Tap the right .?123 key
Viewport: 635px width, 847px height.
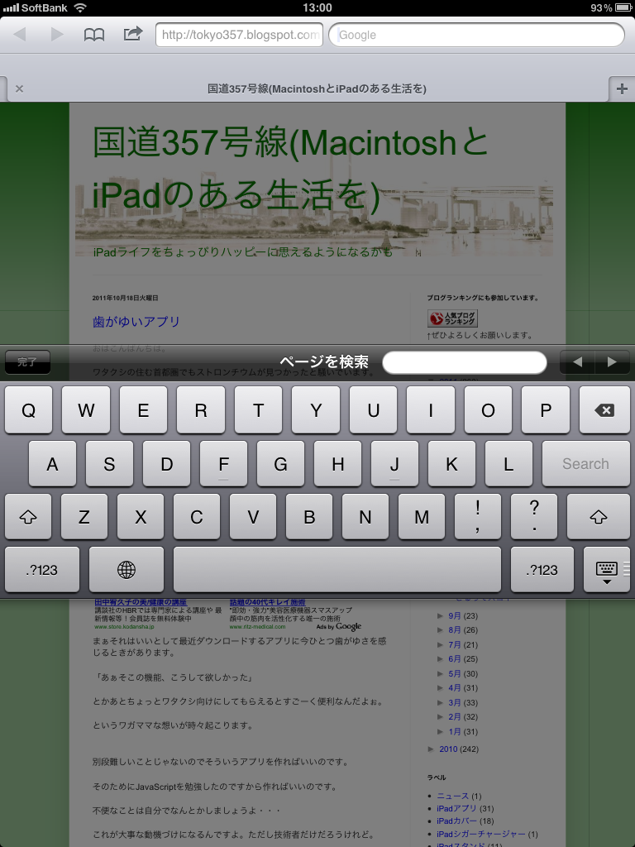coord(542,570)
